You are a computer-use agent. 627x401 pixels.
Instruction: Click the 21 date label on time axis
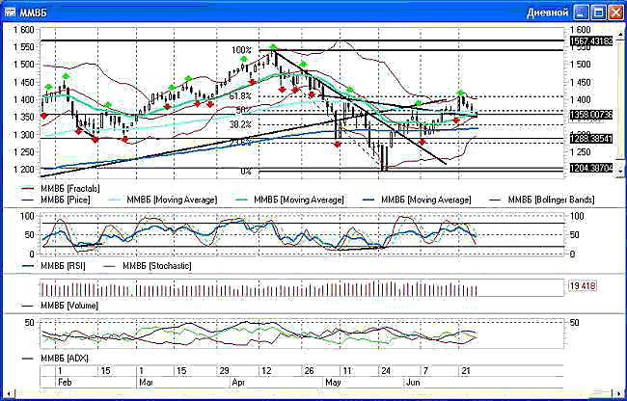pyautogui.click(x=466, y=371)
